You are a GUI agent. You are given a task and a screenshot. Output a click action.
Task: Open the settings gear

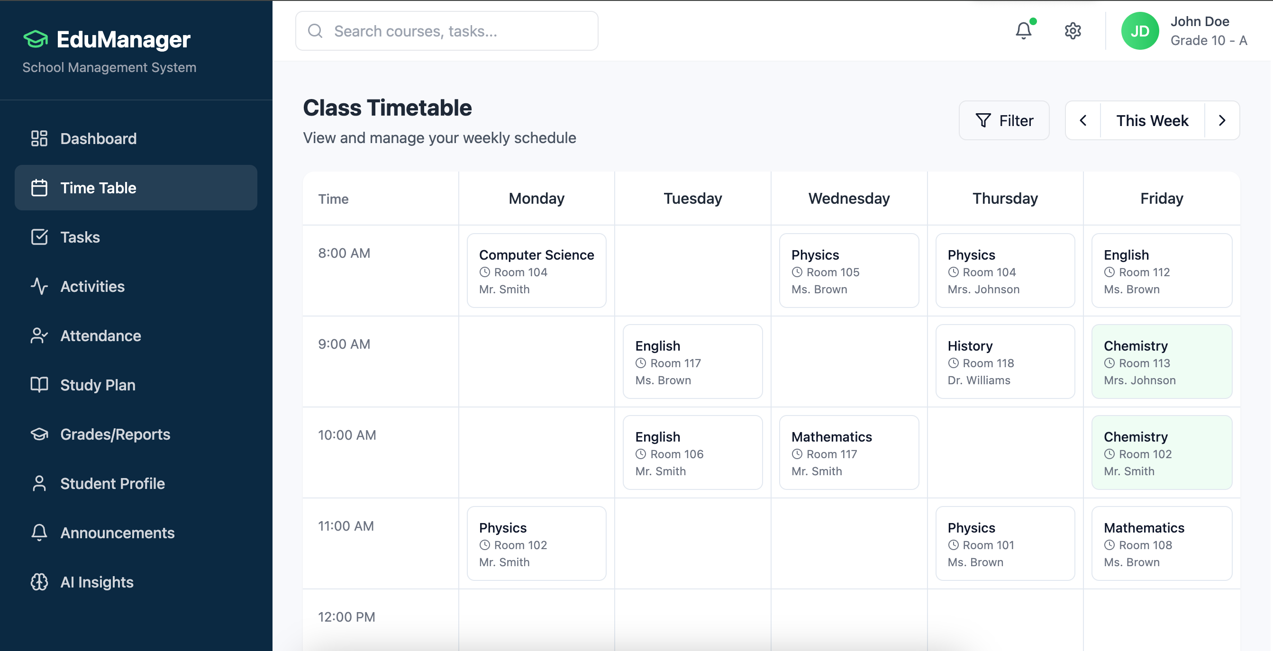(1072, 31)
